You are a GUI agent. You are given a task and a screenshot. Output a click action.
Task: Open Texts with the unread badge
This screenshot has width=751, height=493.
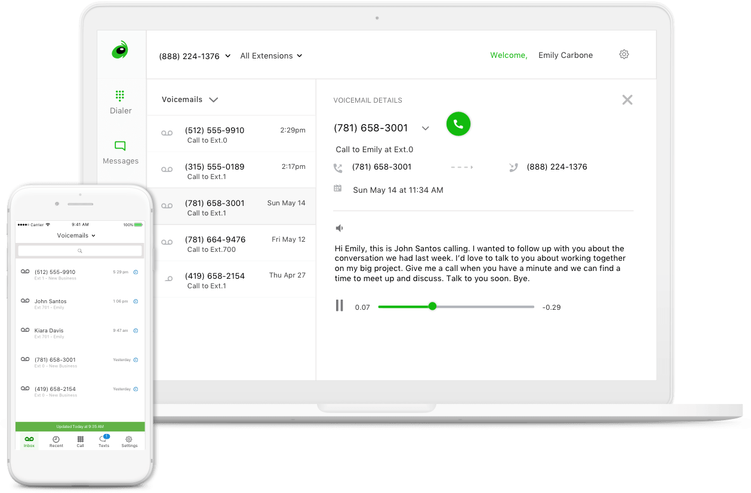[103, 442]
